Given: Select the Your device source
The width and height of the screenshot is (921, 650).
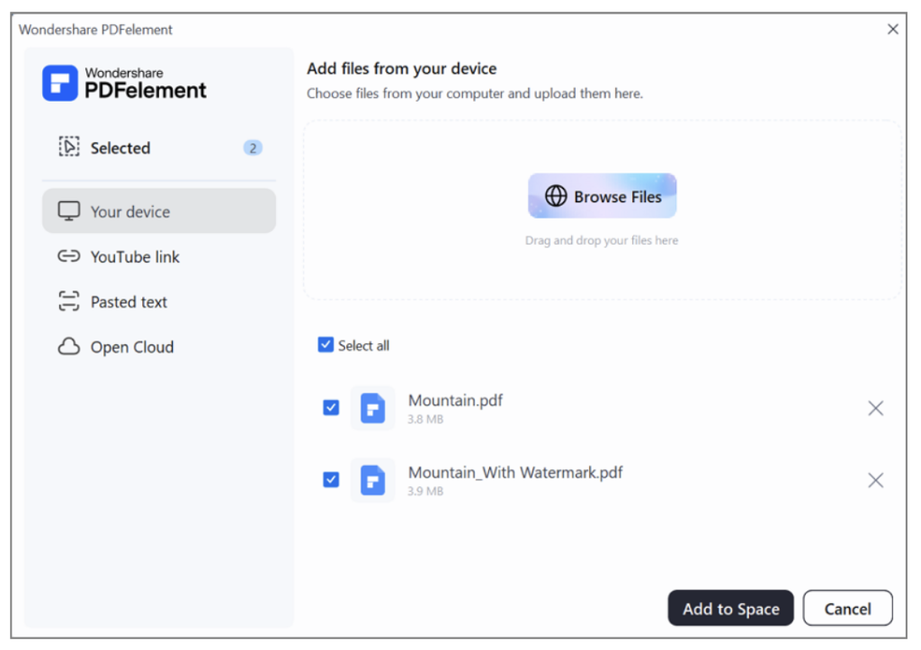Looking at the screenshot, I should (x=158, y=211).
